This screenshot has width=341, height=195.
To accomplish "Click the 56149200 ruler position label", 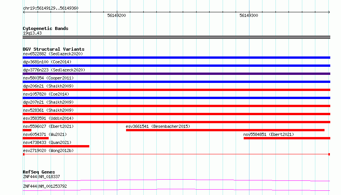I will pos(116,15).
